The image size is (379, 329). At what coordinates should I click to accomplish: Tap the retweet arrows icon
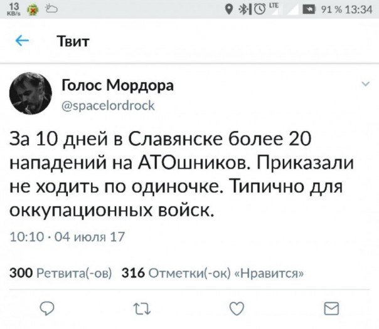pyautogui.click(x=138, y=308)
